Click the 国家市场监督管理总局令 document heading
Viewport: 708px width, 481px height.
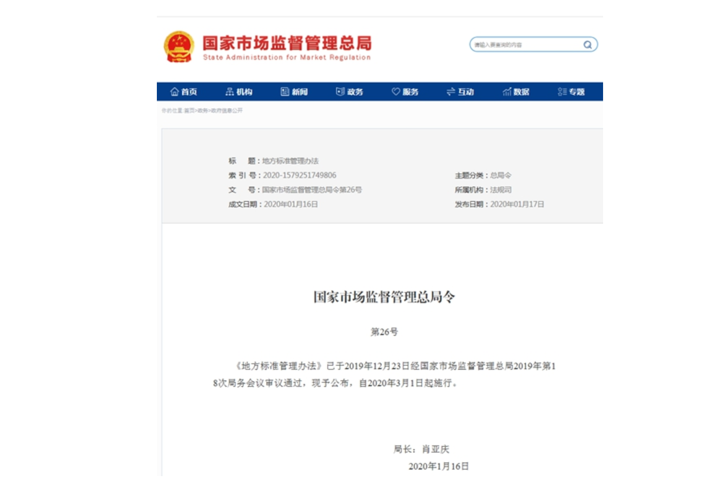[384, 297]
